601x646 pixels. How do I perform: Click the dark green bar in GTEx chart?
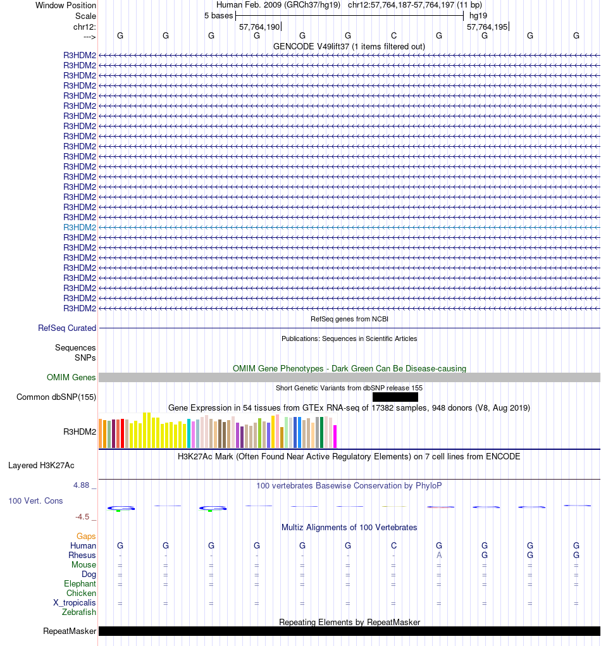tap(322, 433)
